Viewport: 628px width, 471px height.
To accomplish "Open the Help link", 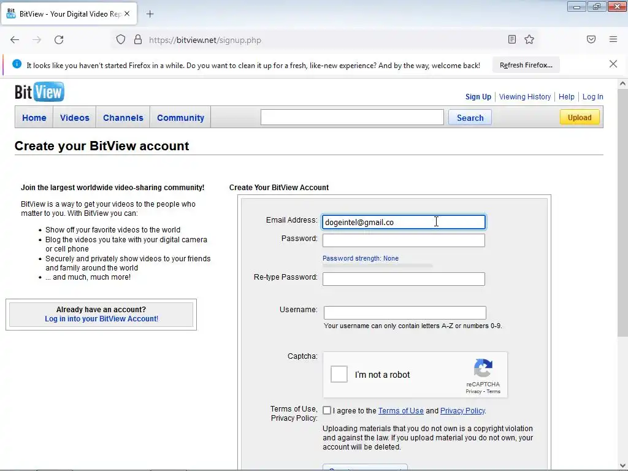I will (566, 96).
